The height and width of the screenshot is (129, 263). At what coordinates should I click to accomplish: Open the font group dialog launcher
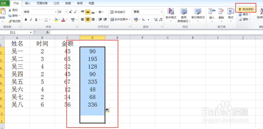click(x=77, y=27)
